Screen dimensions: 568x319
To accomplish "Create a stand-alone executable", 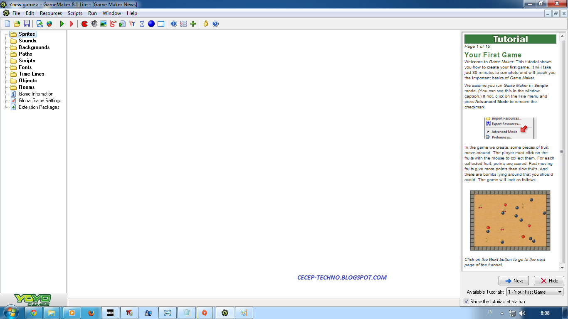I will coord(40,24).
